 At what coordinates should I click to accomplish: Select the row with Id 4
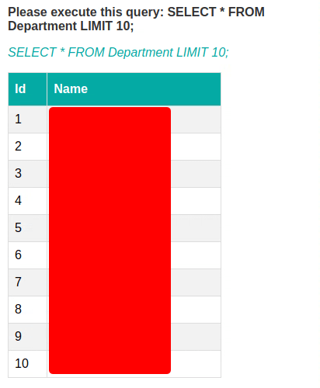tap(114, 201)
